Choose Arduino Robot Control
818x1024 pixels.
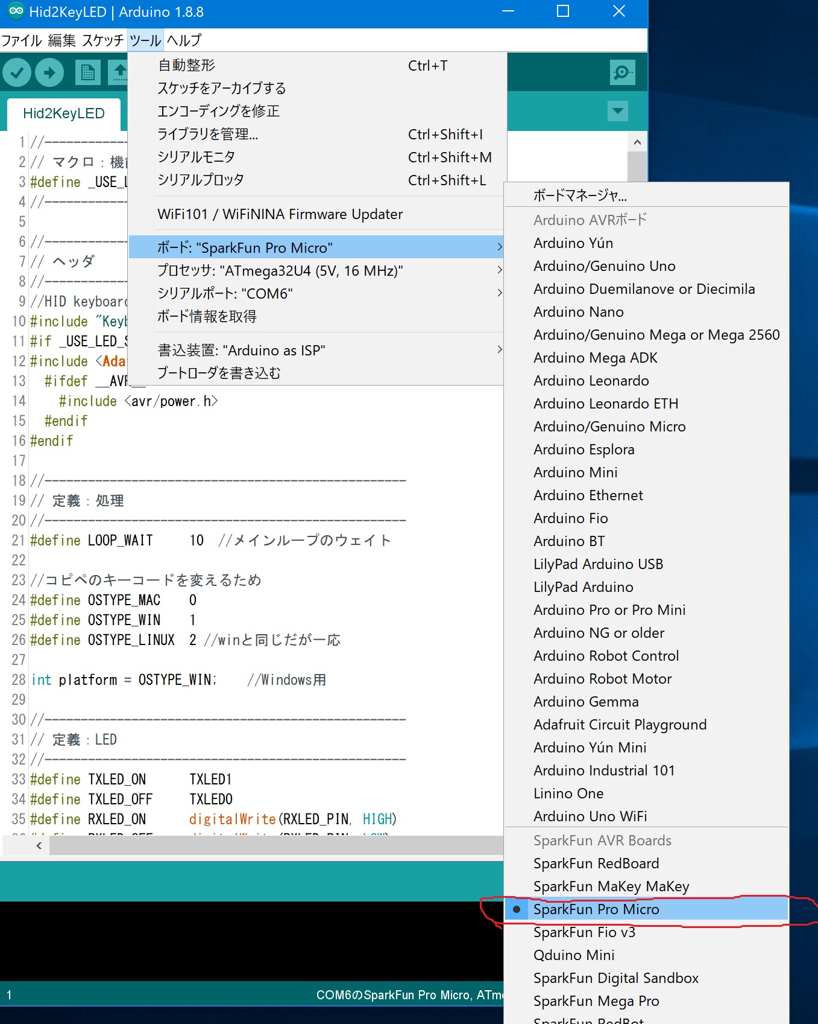coord(646,656)
